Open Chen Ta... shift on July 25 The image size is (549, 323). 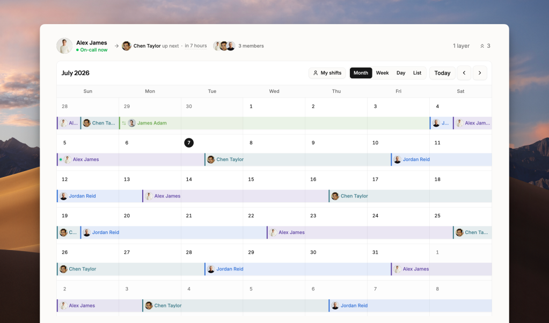(472, 232)
